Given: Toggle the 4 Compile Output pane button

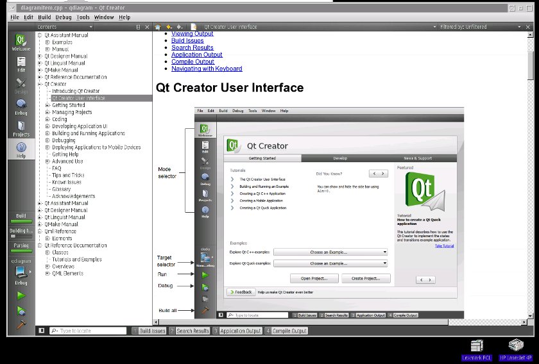Looking at the screenshot, I should [286, 331].
